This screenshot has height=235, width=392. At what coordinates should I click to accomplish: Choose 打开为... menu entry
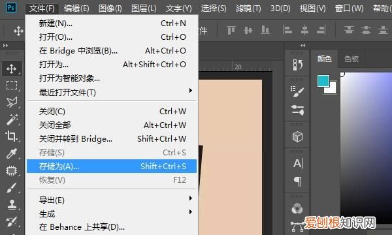click(x=112, y=65)
